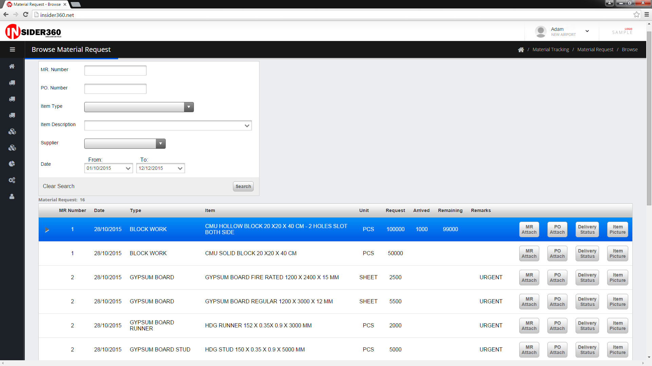Screen dimensions: 652x366
Task: Click the Clear Search link
Action: (x=58, y=186)
